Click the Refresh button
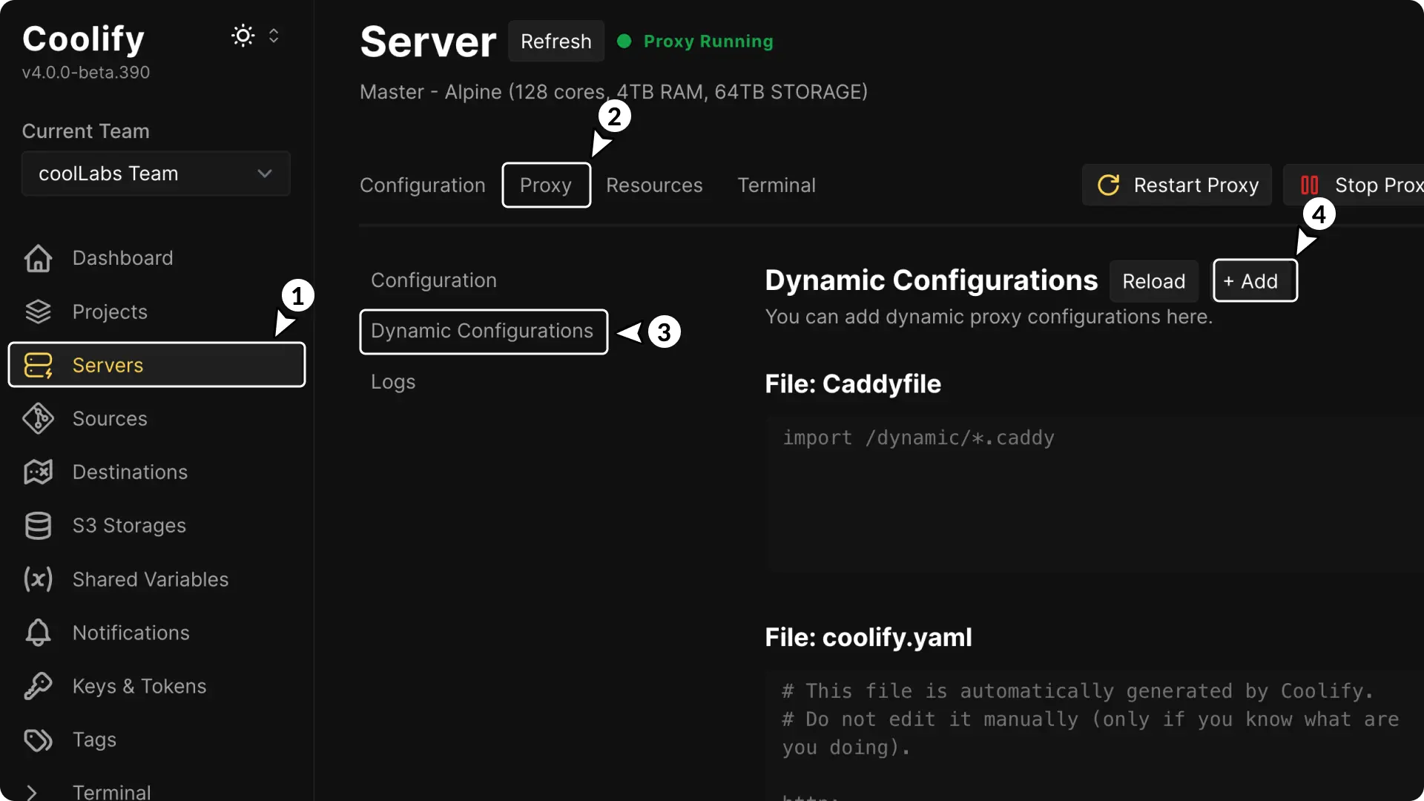This screenshot has height=801, width=1424. coord(556,42)
